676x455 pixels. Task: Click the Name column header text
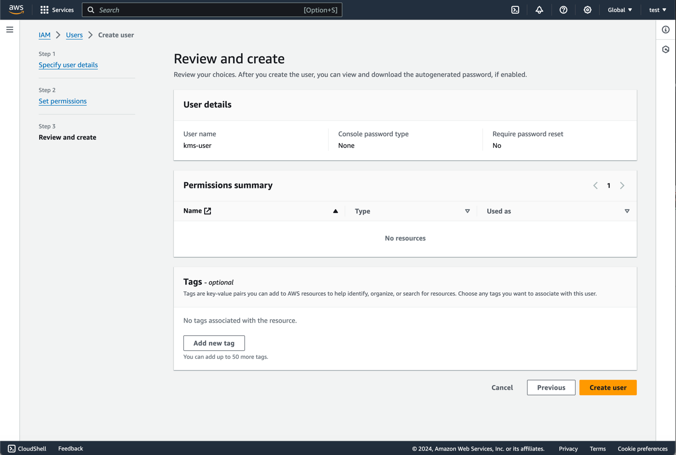point(193,211)
